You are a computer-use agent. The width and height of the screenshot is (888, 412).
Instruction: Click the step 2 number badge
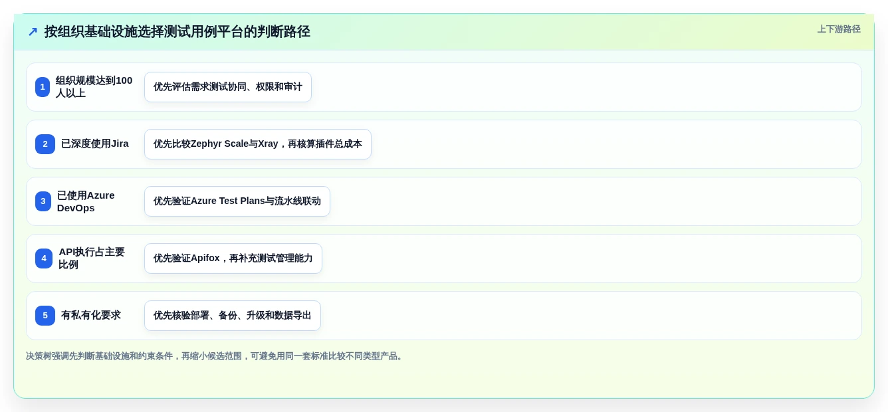[45, 144]
